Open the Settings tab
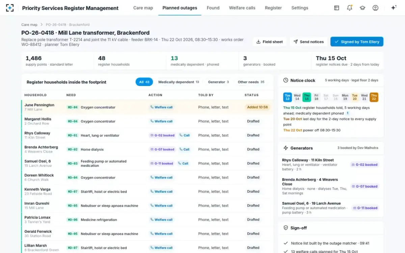The width and height of the screenshot is (405, 253). point(300,8)
